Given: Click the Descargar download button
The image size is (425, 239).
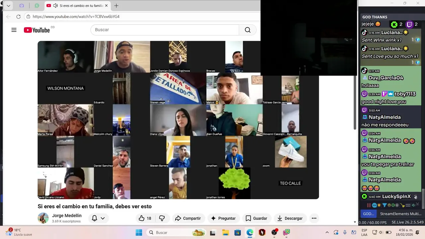Looking at the screenshot, I should (290, 218).
